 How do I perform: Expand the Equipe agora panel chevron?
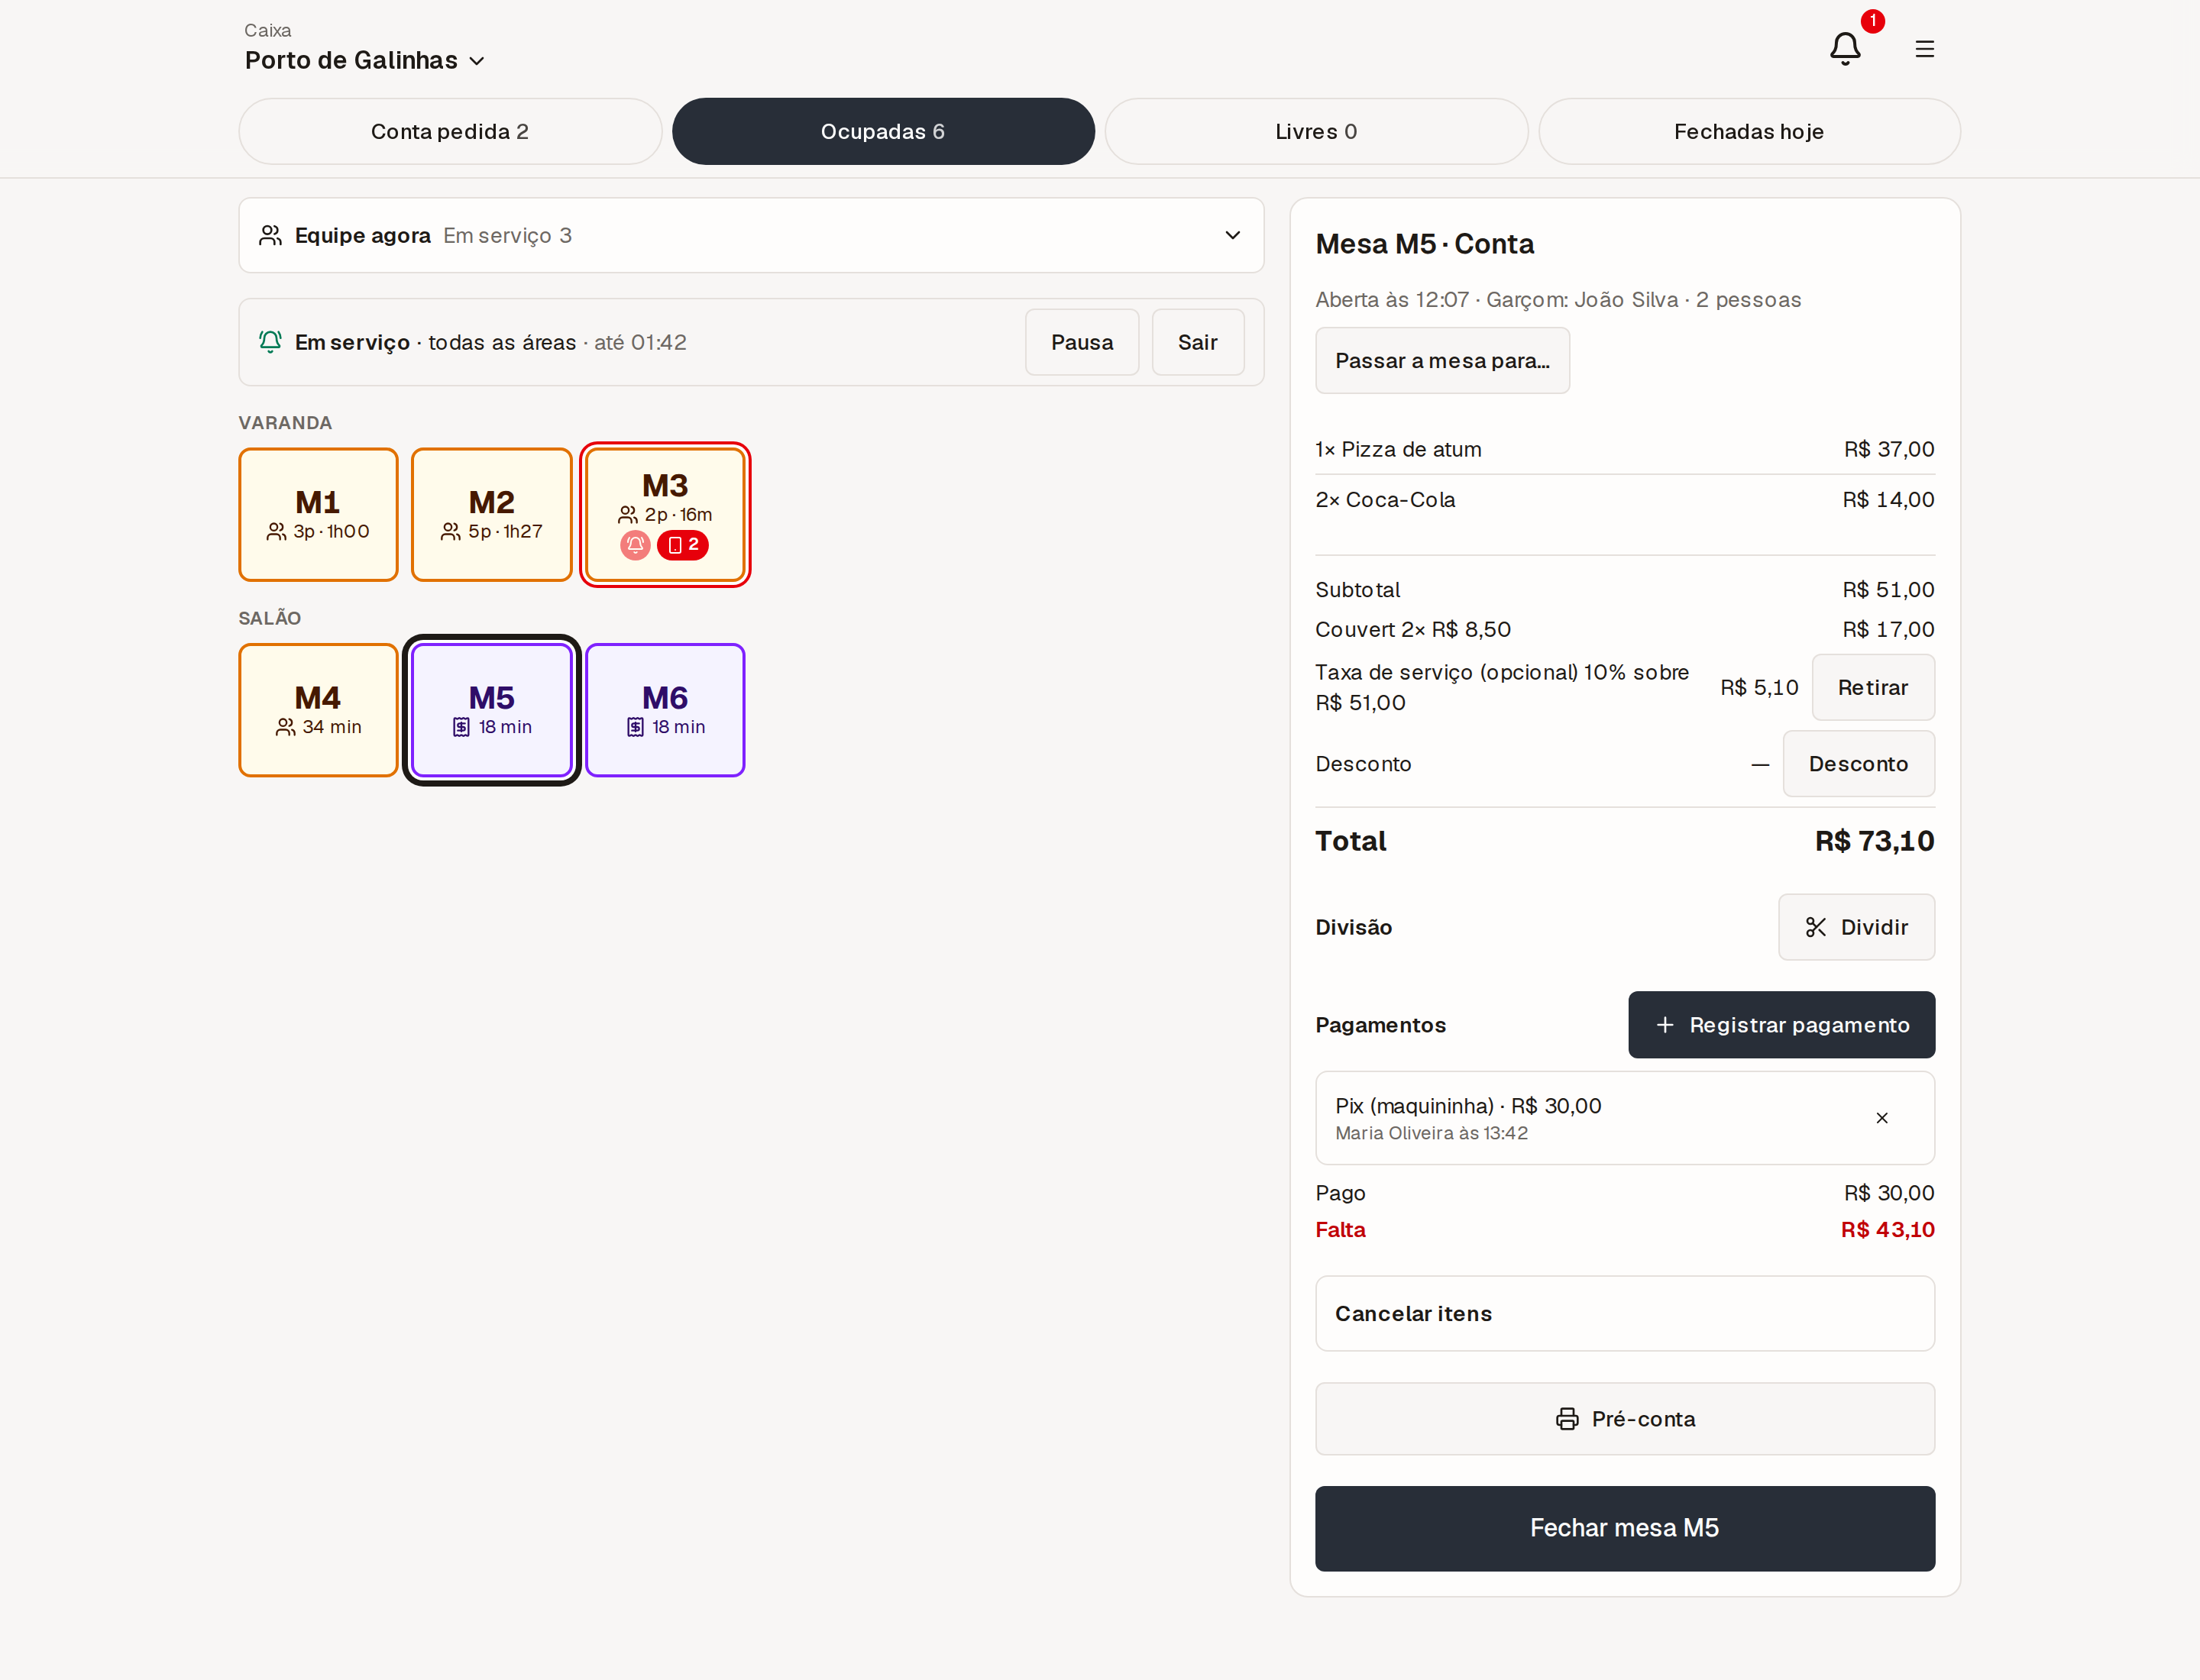point(1233,235)
